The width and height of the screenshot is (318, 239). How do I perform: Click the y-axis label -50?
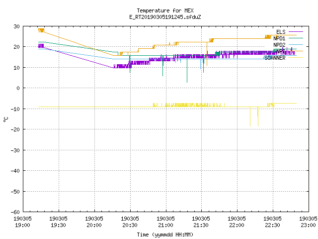click(x=15, y=192)
